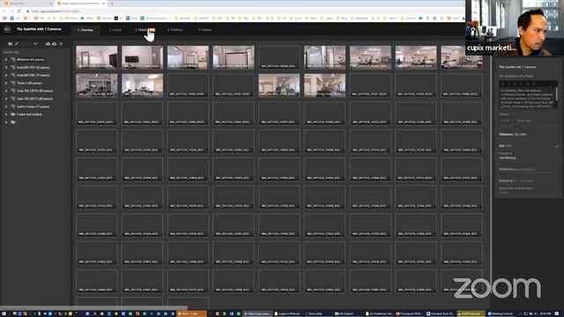Click the second cloud icon in the section toolbar

(54, 44)
